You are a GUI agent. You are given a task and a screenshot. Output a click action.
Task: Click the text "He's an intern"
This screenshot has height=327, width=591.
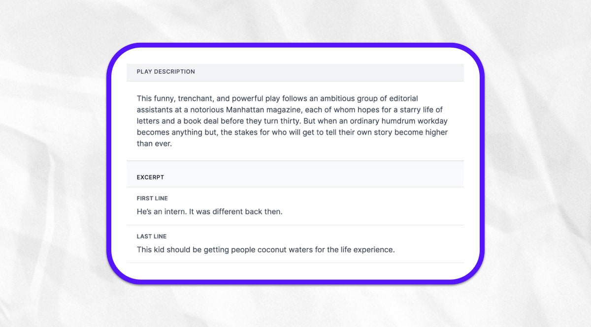[160, 212]
